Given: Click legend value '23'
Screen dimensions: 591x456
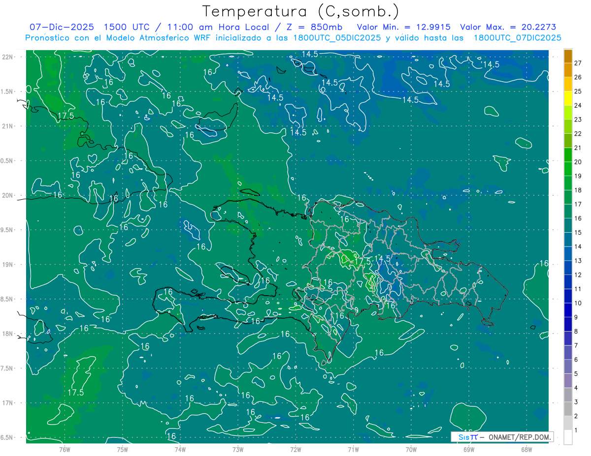Looking at the screenshot, I should (578, 120).
